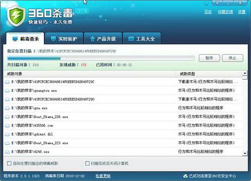Open the 实时防护 tab
Image resolution: width=251 pixels, height=181 pixels.
tap(64, 39)
